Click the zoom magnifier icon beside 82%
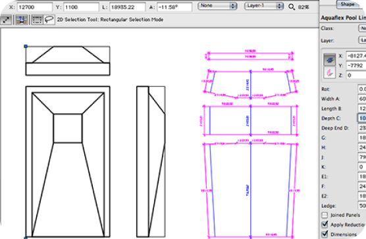 (x=292, y=7)
